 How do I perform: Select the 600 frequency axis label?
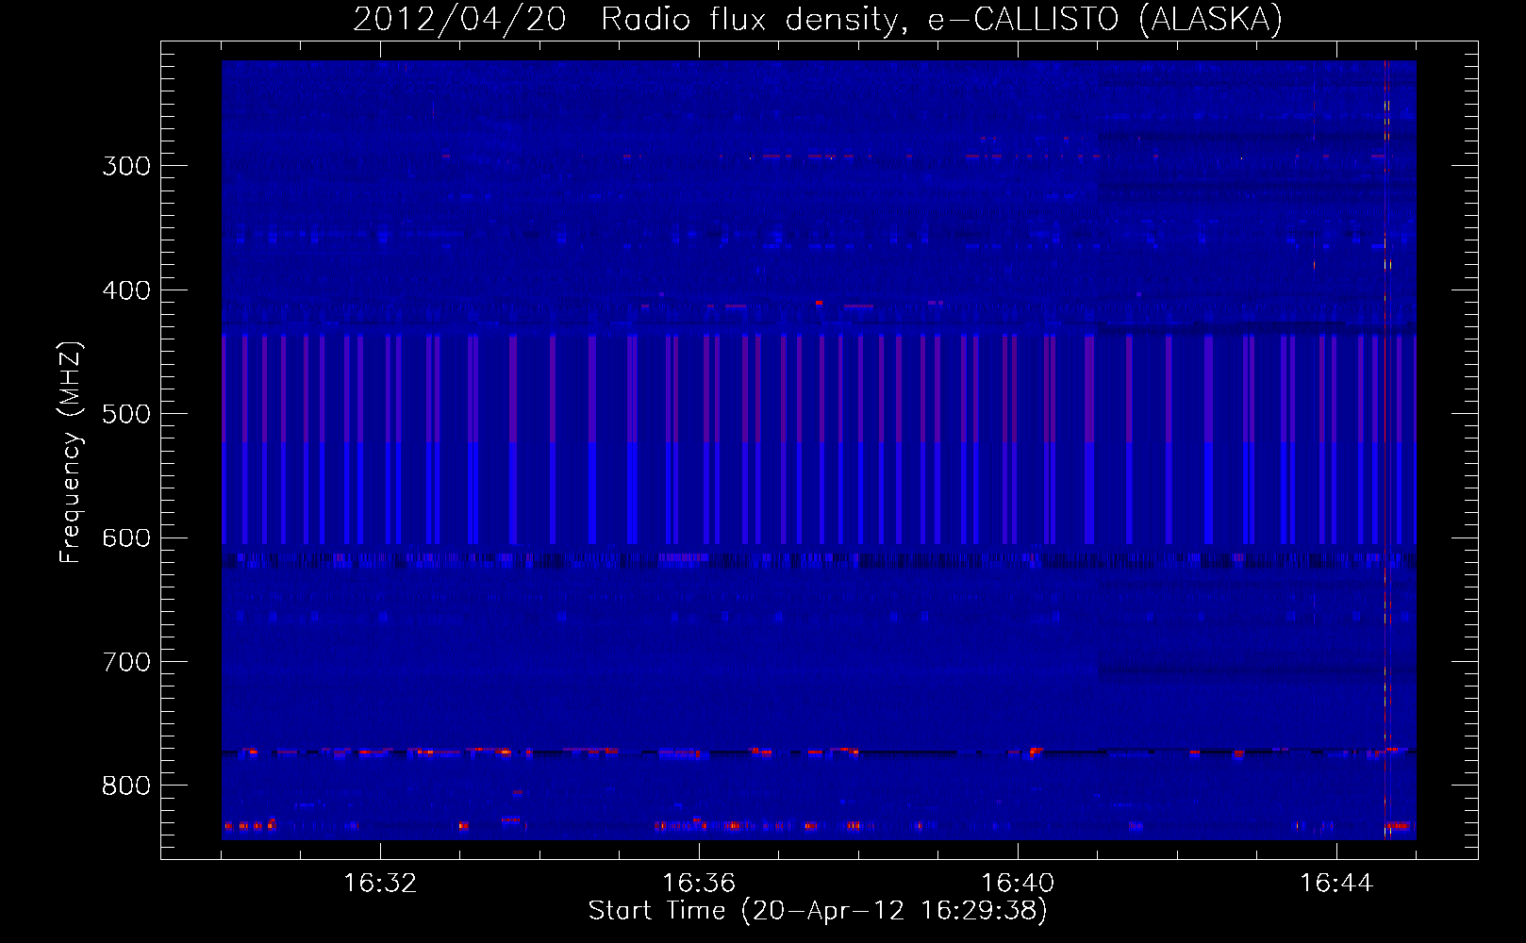click(x=126, y=538)
